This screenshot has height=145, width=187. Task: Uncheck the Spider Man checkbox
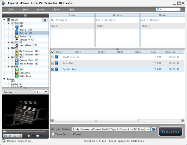coord(52,69)
